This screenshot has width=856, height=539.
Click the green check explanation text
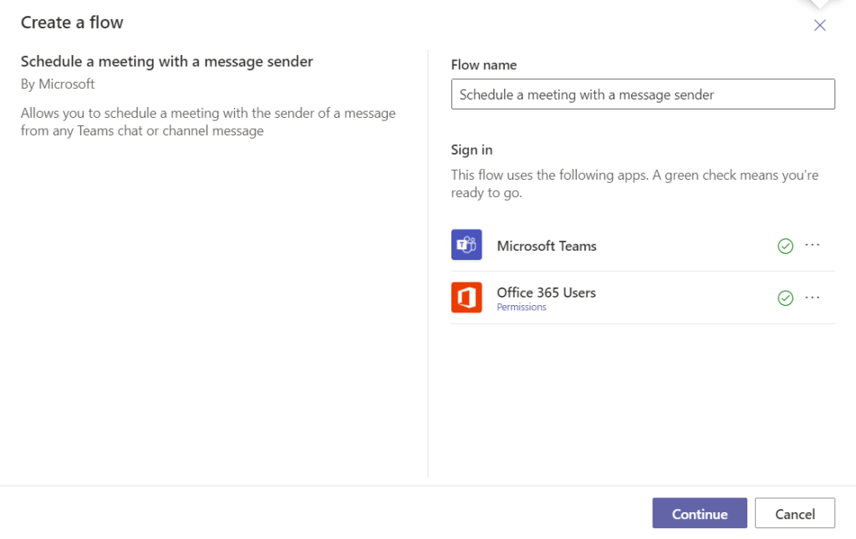click(634, 184)
